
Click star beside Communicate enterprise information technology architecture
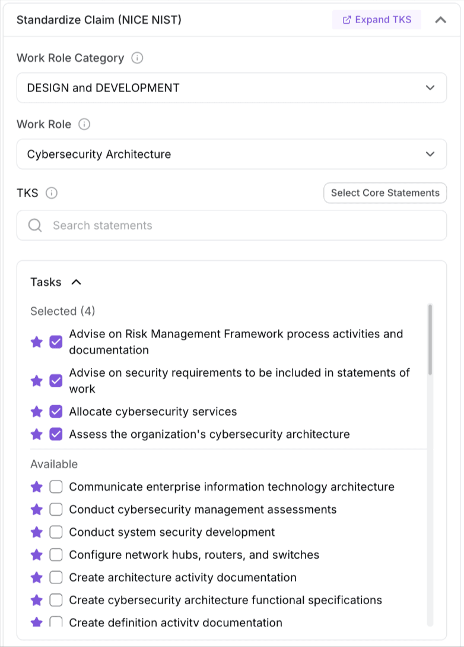[x=37, y=487]
